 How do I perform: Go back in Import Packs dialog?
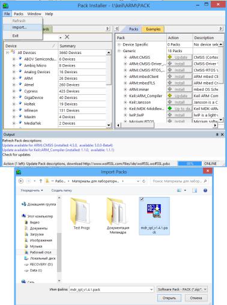click(21, 181)
